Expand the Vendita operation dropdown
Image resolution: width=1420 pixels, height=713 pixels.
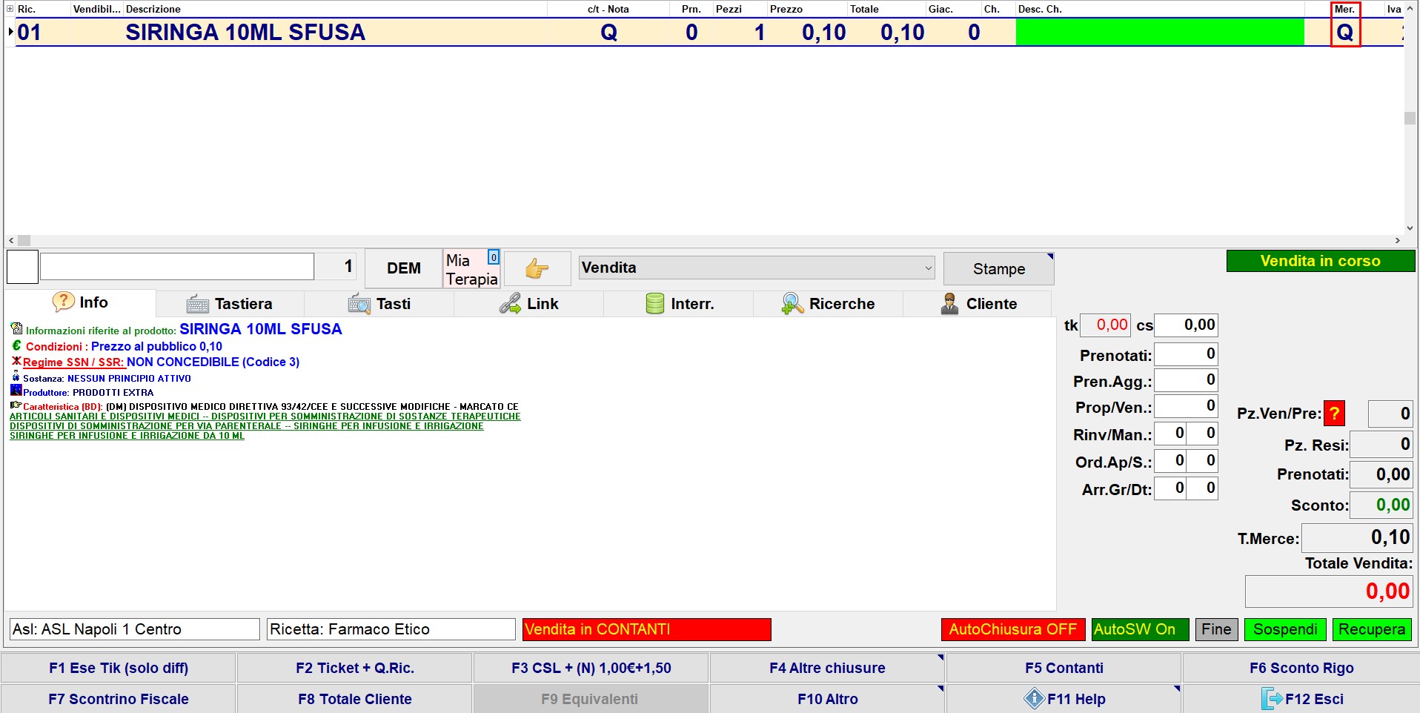pos(756,268)
